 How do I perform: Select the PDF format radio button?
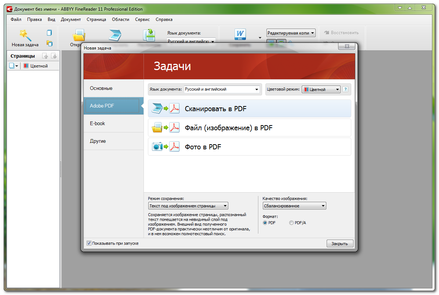pos(265,223)
